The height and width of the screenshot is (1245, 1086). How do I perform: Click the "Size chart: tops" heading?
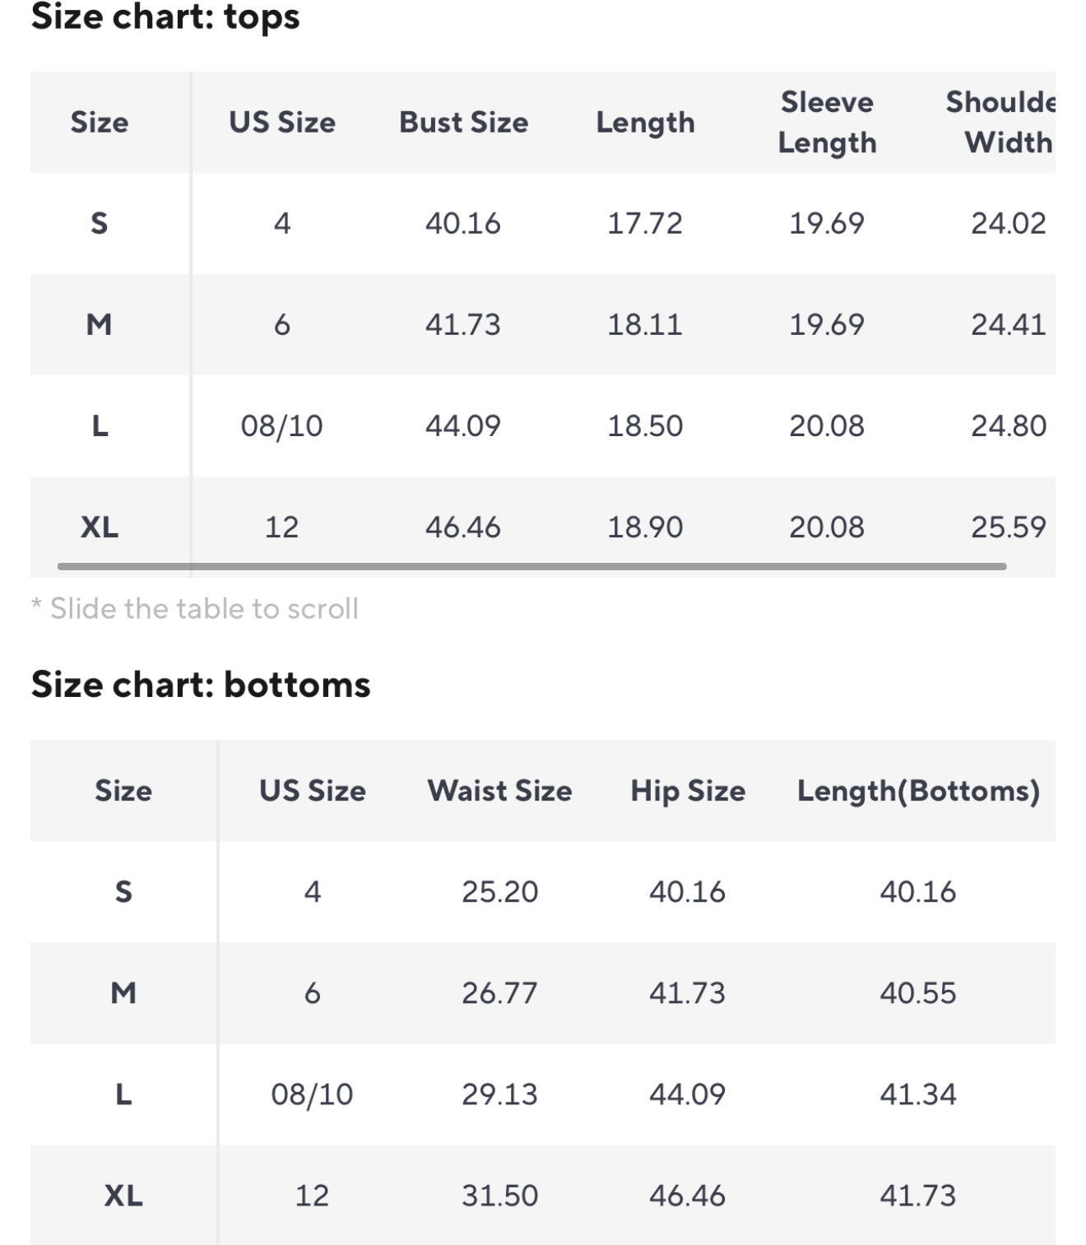(165, 16)
